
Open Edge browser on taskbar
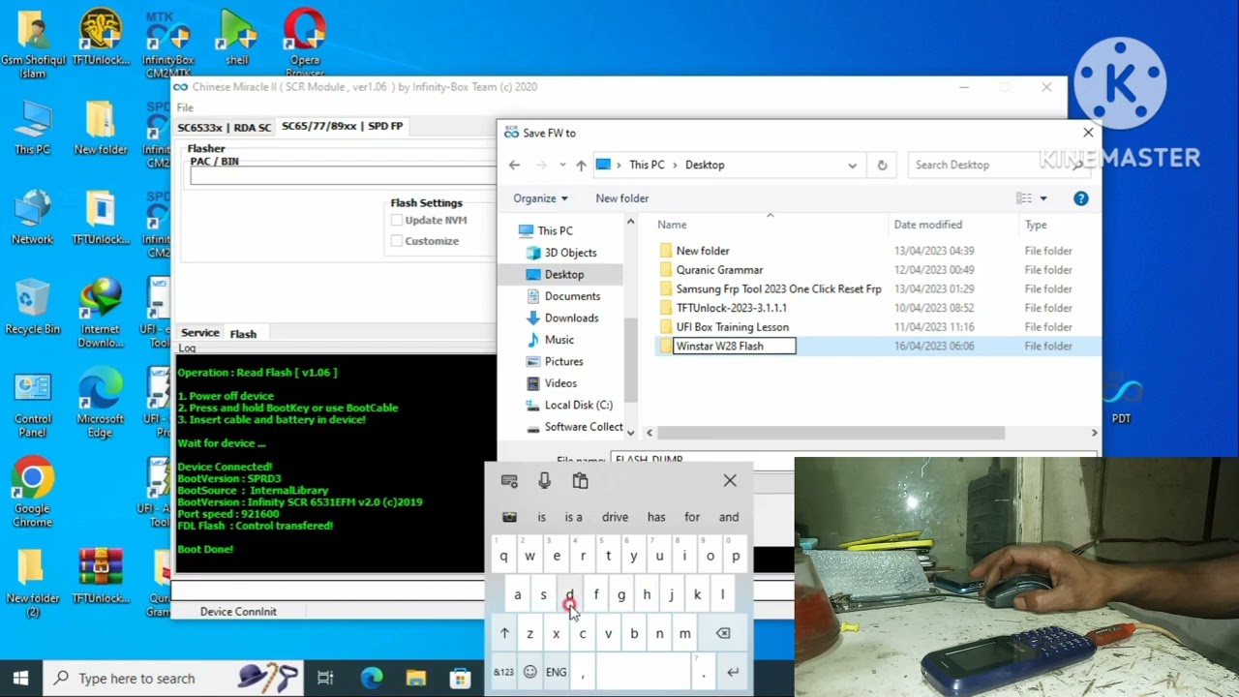372,679
